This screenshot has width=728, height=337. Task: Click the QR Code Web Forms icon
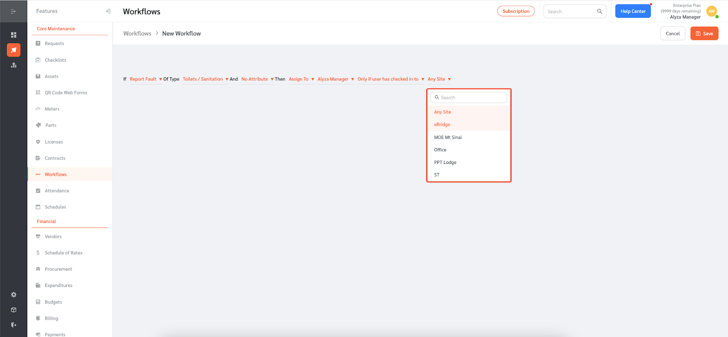pyautogui.click(x=38, y=93)
